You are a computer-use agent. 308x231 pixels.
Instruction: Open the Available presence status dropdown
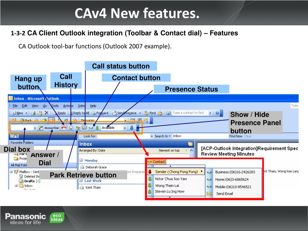[x=125, y=128]
